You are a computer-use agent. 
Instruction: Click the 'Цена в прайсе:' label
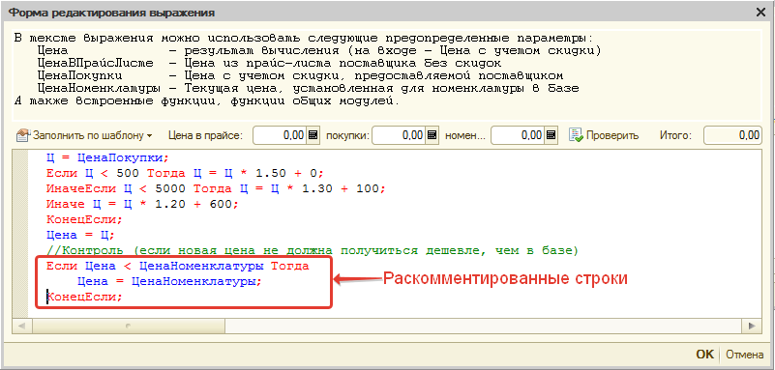(205, 135)
